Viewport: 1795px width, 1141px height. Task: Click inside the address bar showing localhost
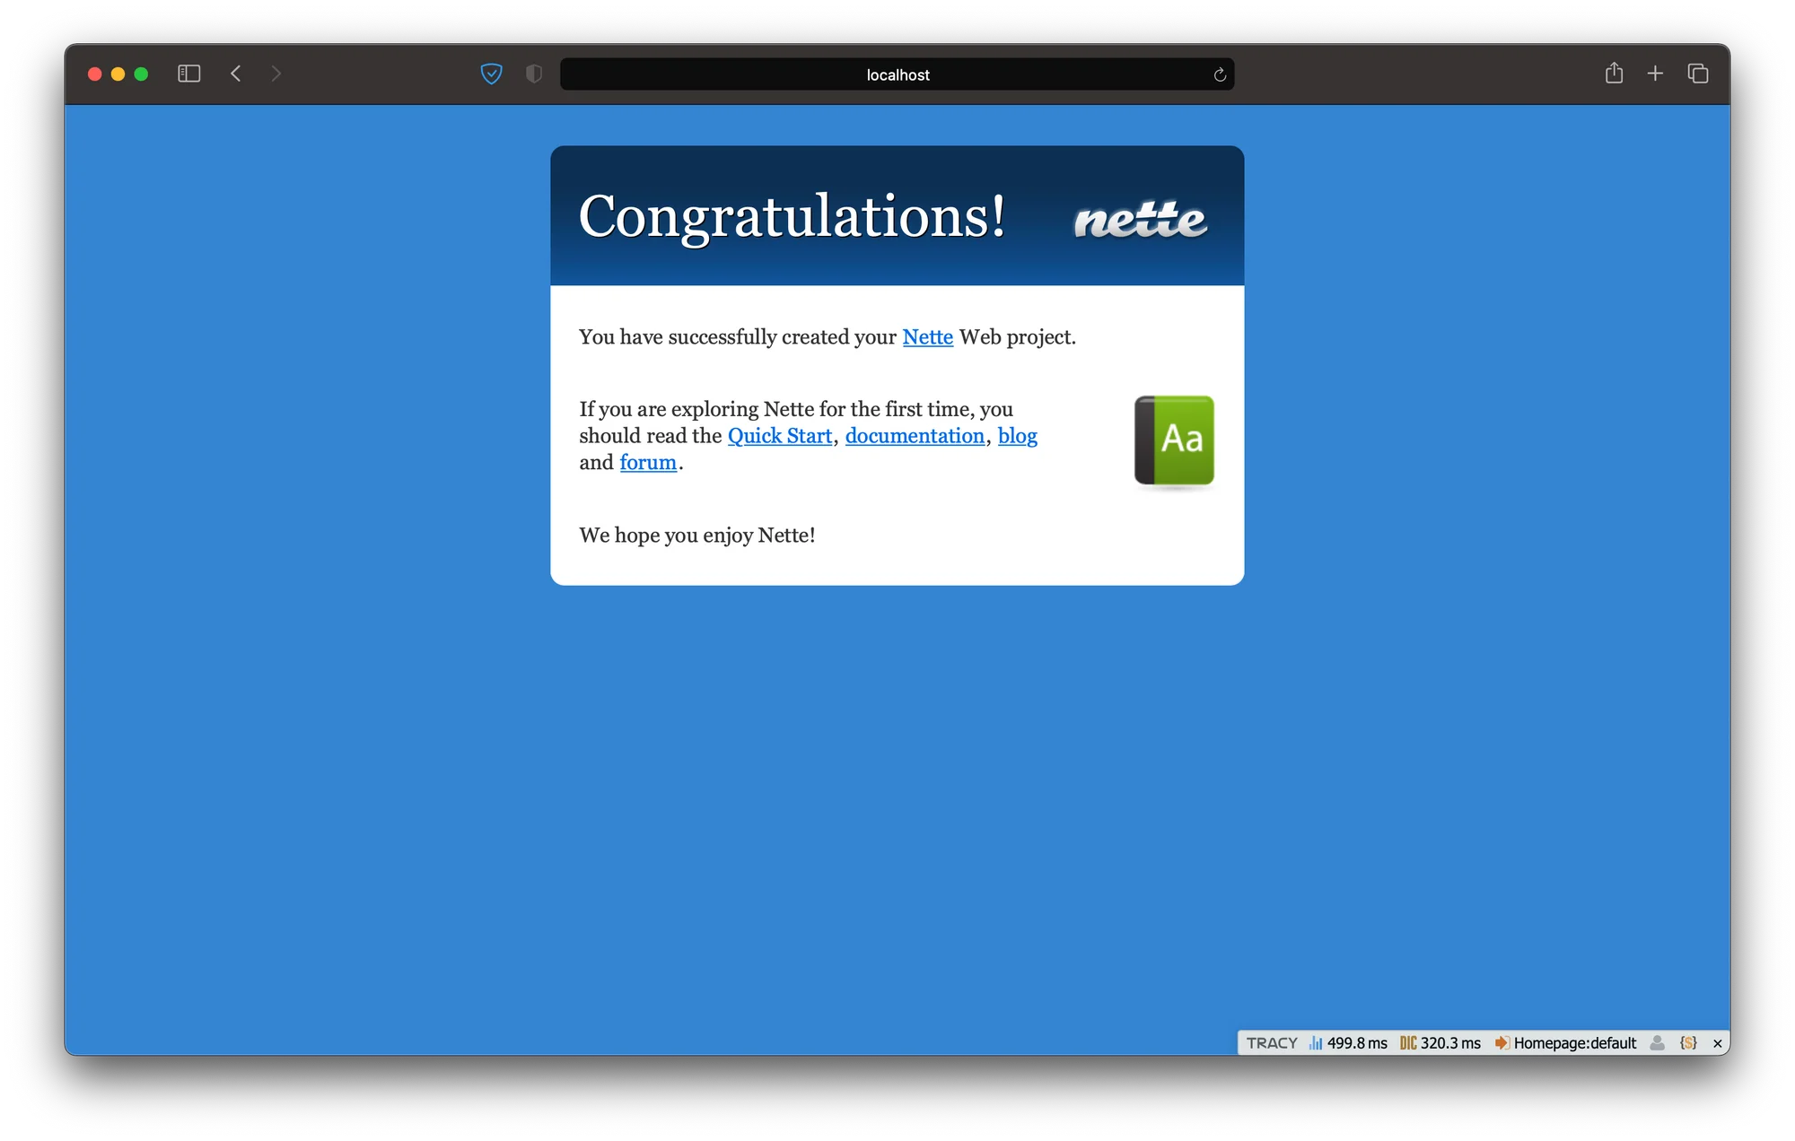pyautogui.click(x=897, y=74)
